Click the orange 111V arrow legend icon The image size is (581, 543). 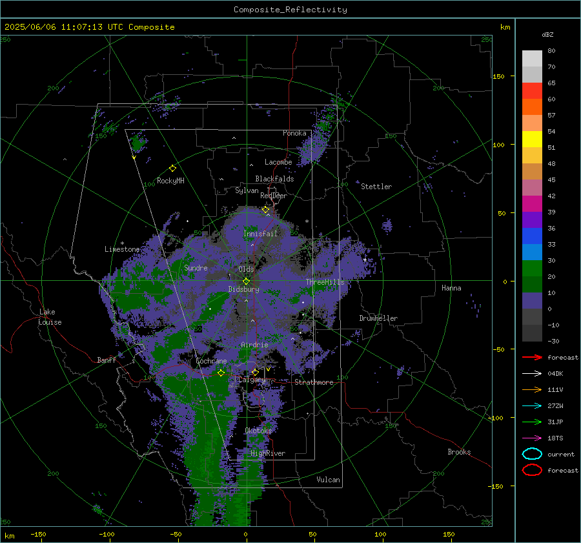[532, 389]
